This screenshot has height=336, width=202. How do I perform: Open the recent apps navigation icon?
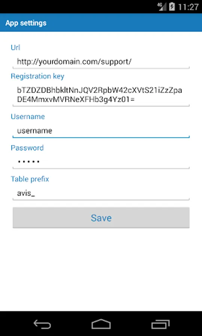160,324
